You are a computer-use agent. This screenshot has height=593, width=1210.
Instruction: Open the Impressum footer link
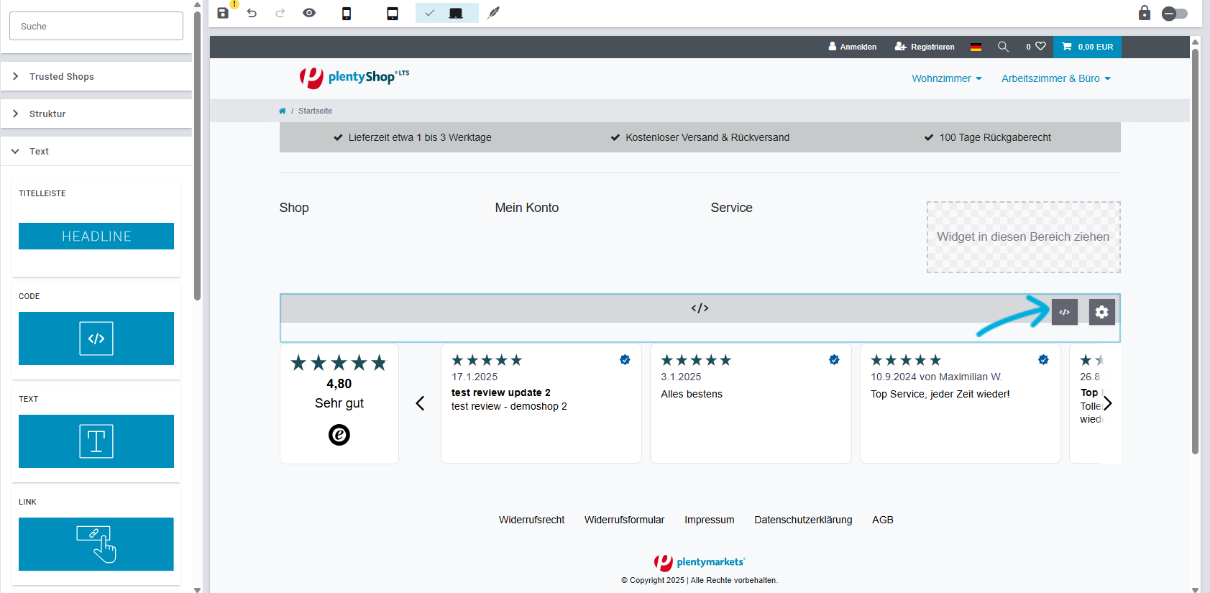710,520
